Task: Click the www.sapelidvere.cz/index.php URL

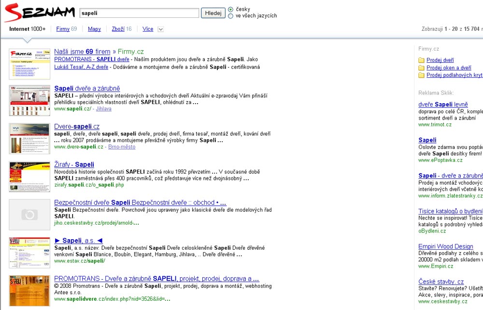Action: 112,299
